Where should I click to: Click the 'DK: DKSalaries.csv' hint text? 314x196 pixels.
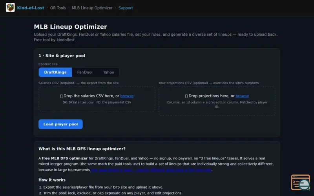coord(97,102)
